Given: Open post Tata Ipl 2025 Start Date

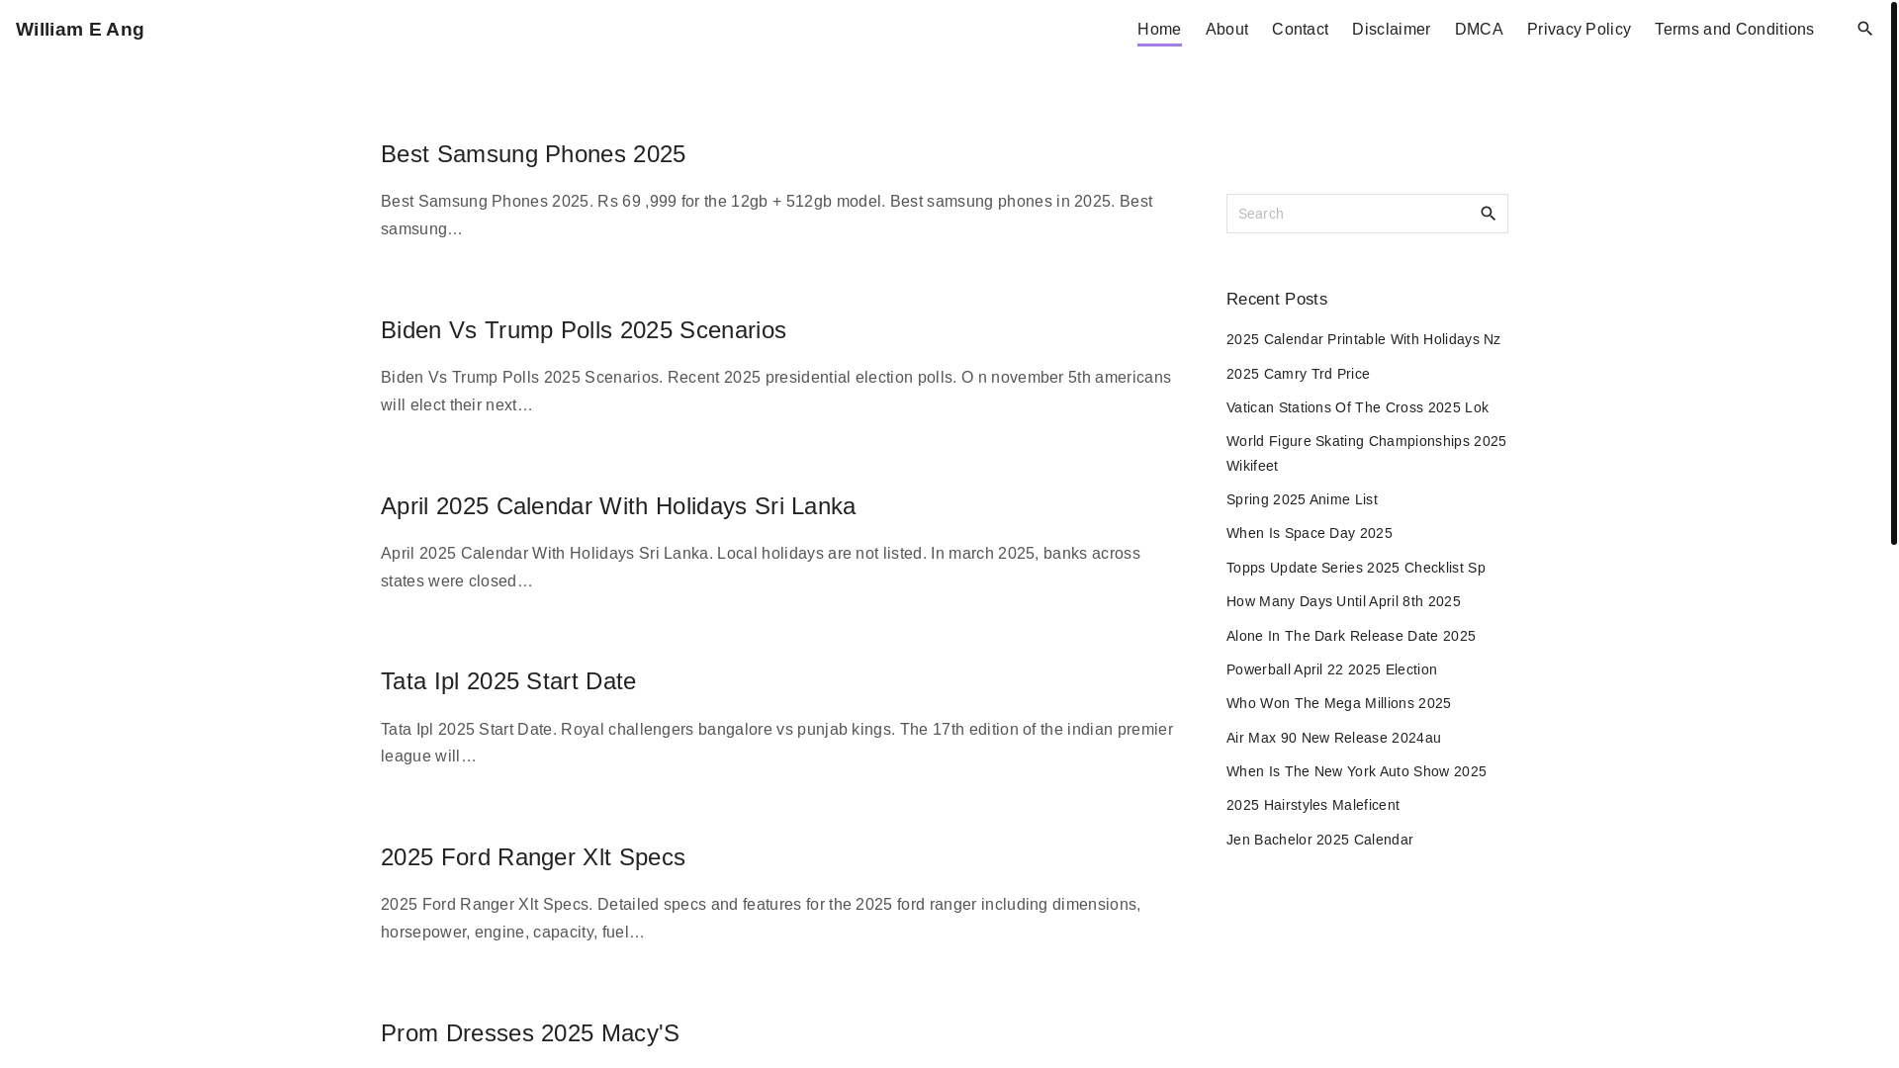Looking at the screenshot, I should [x=508, y=681].
